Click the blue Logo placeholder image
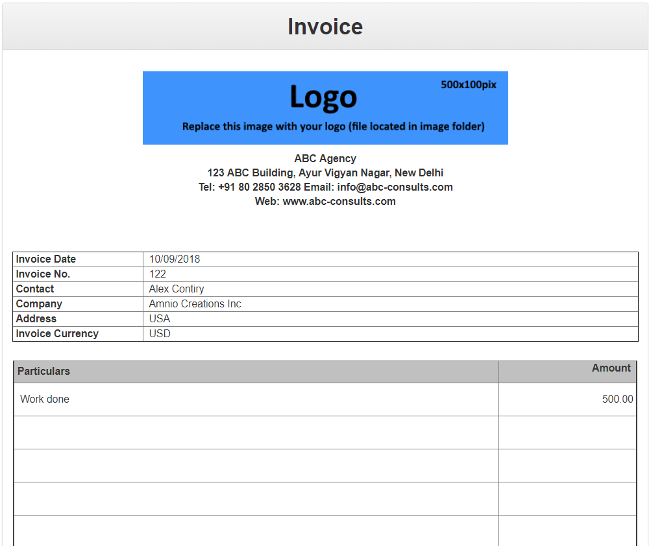Viewport: 651px width, 546px height. tap(325, 108)
